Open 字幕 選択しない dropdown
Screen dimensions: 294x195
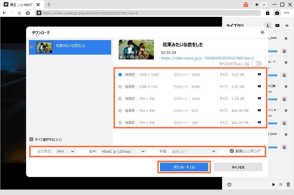coord(194,151)
